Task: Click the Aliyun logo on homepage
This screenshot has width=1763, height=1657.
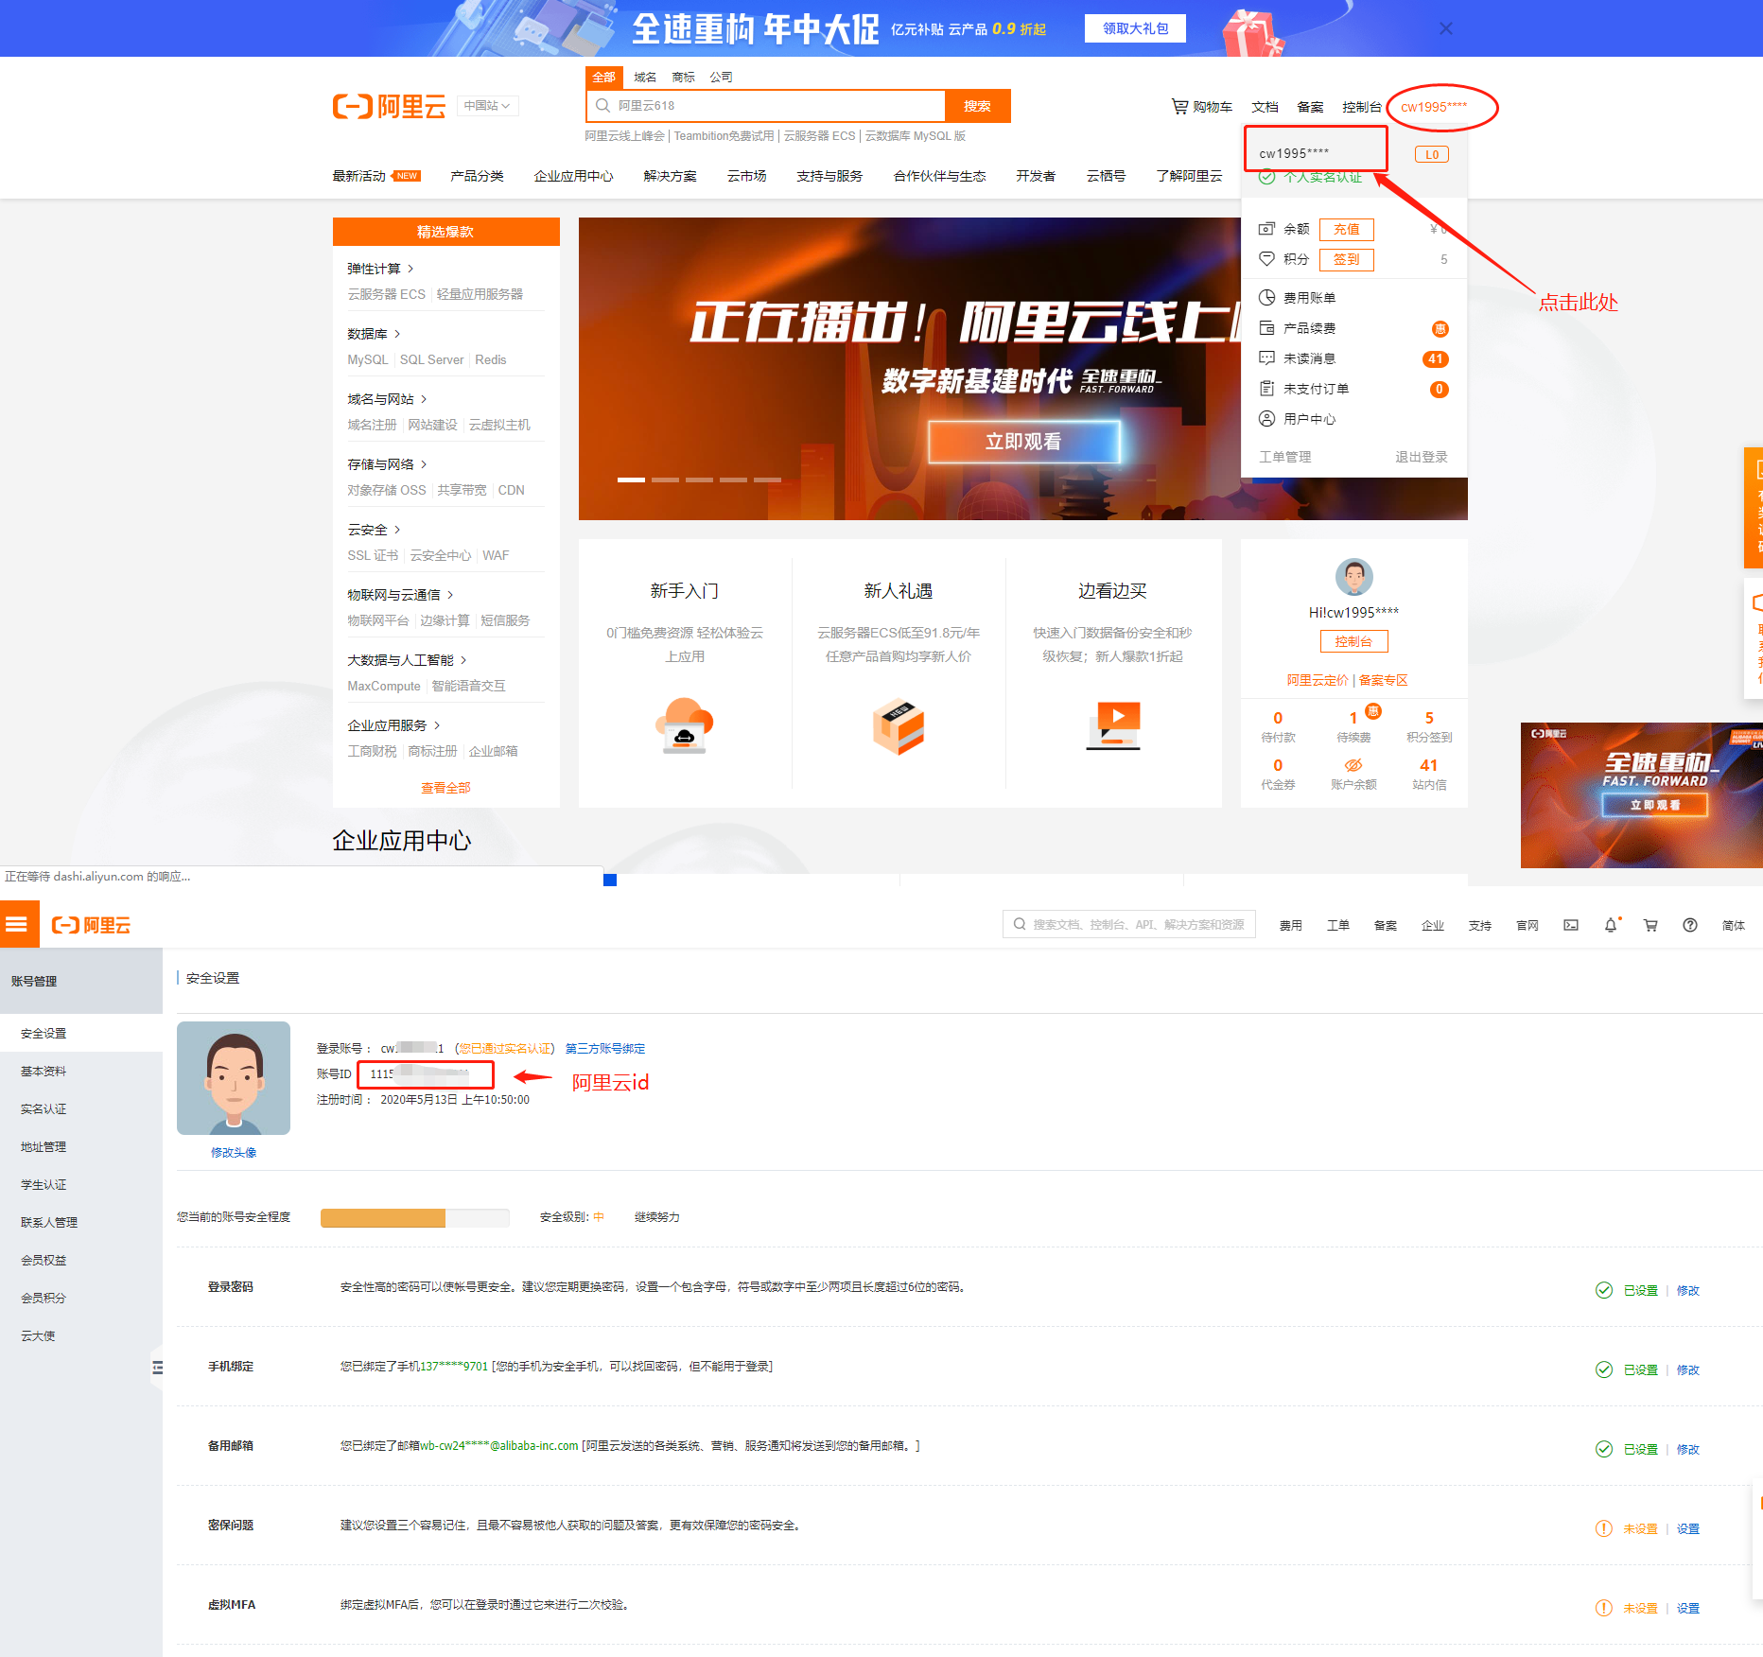Action: click(x=389, y=106)
